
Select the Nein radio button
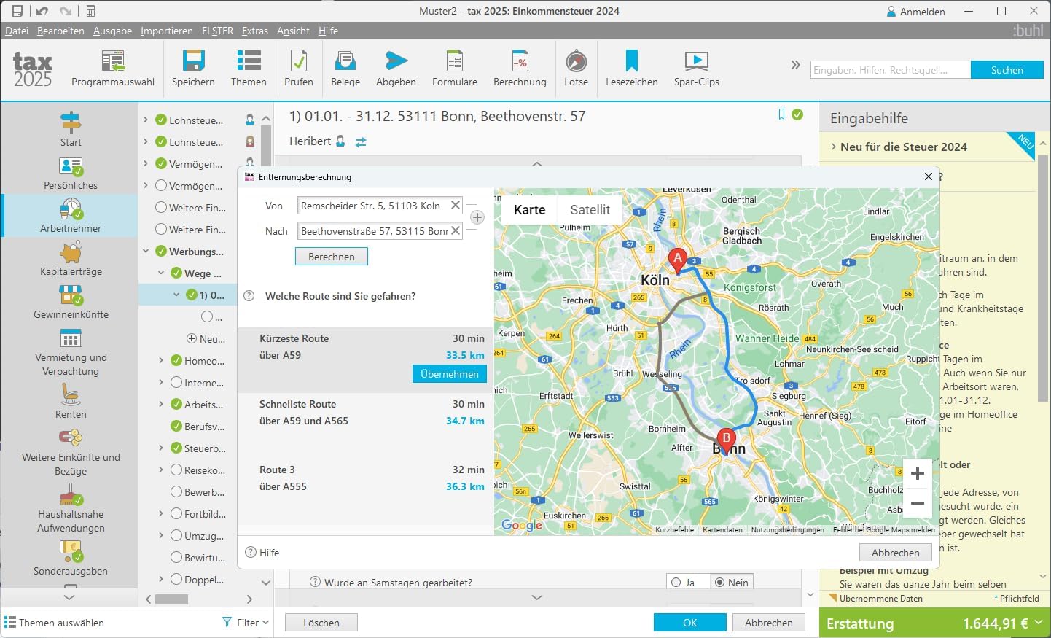pyautogui.click(x=720, y=583)
